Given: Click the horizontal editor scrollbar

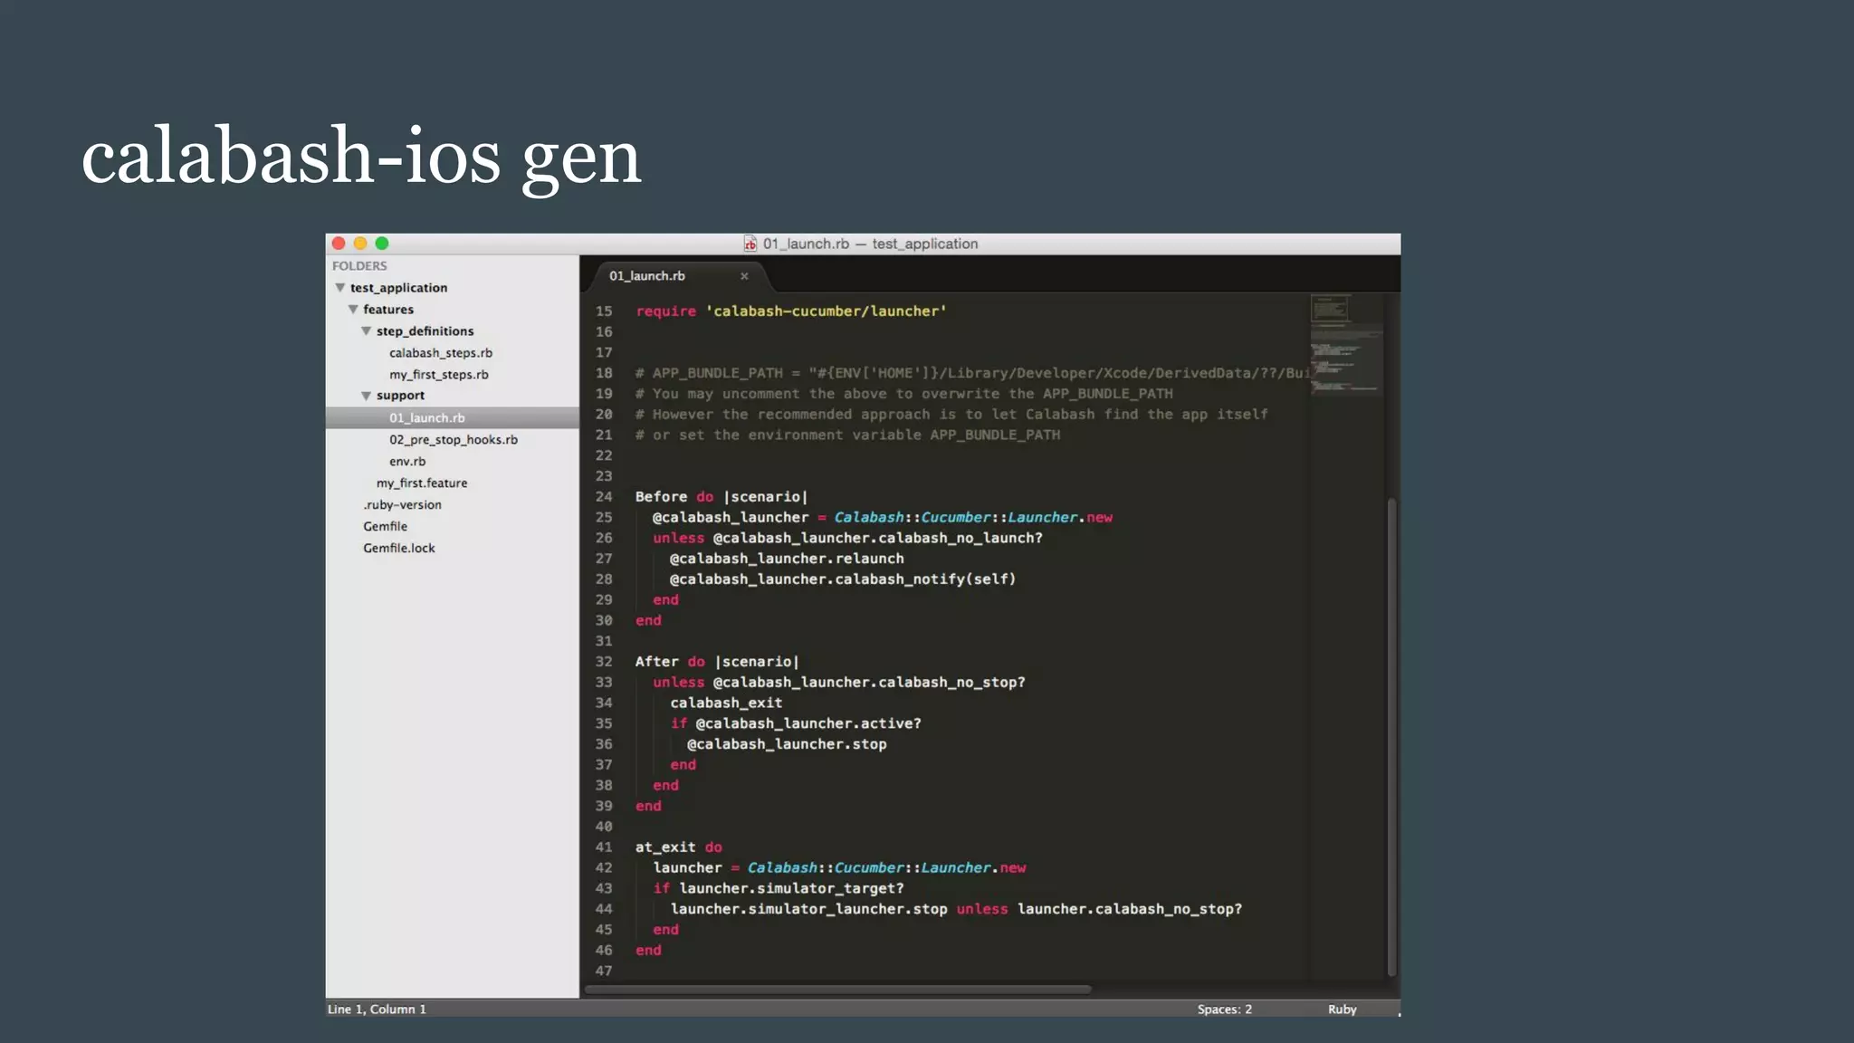Looking at the screenshot, I should click(838, 990).
